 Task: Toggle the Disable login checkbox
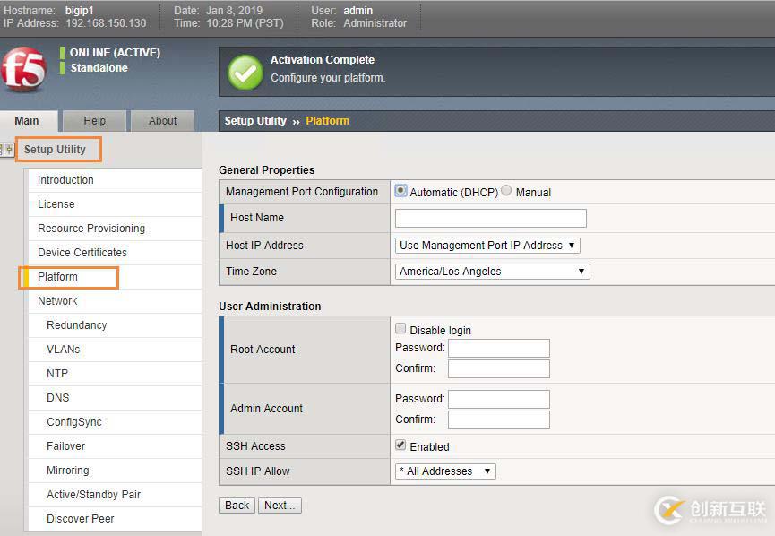pyautogui.click(x=400, y=329)
